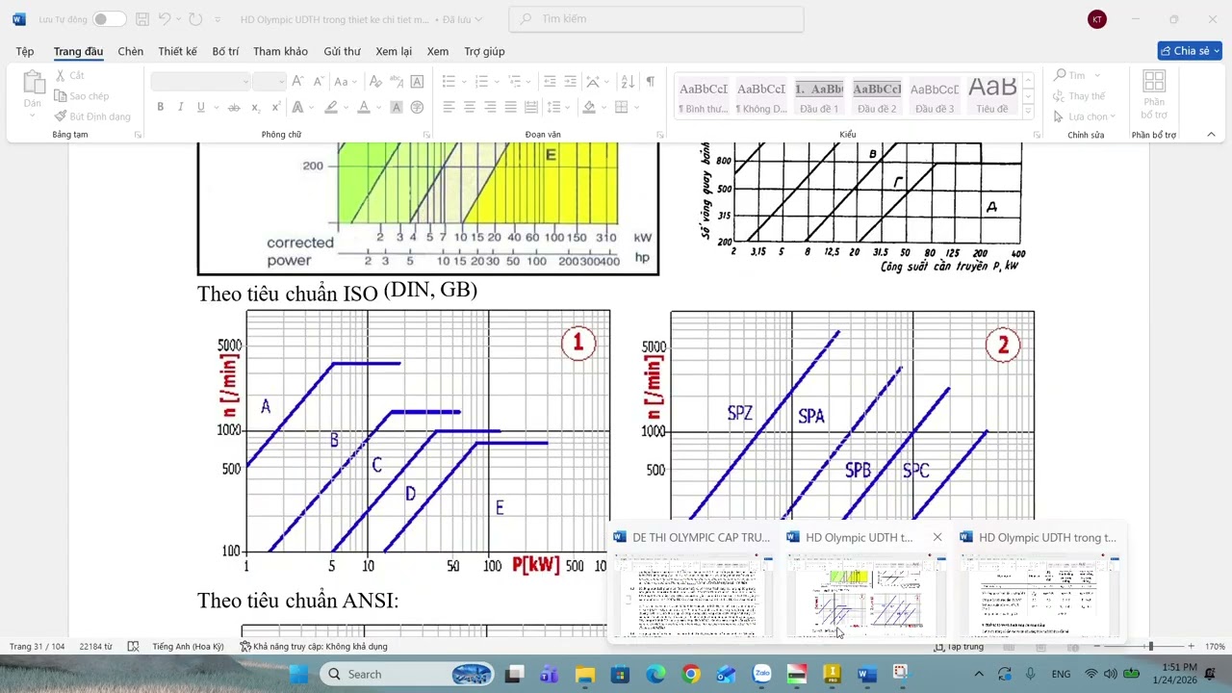Click Thay thế replace button
The width and height of the screenshot is (1232, 693).
[x=1078, y=95]
